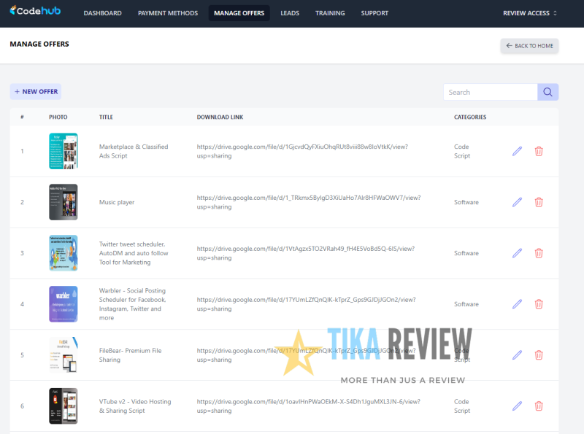
Task: Delete the VTube v2 offer
Action: pos(539,406)
